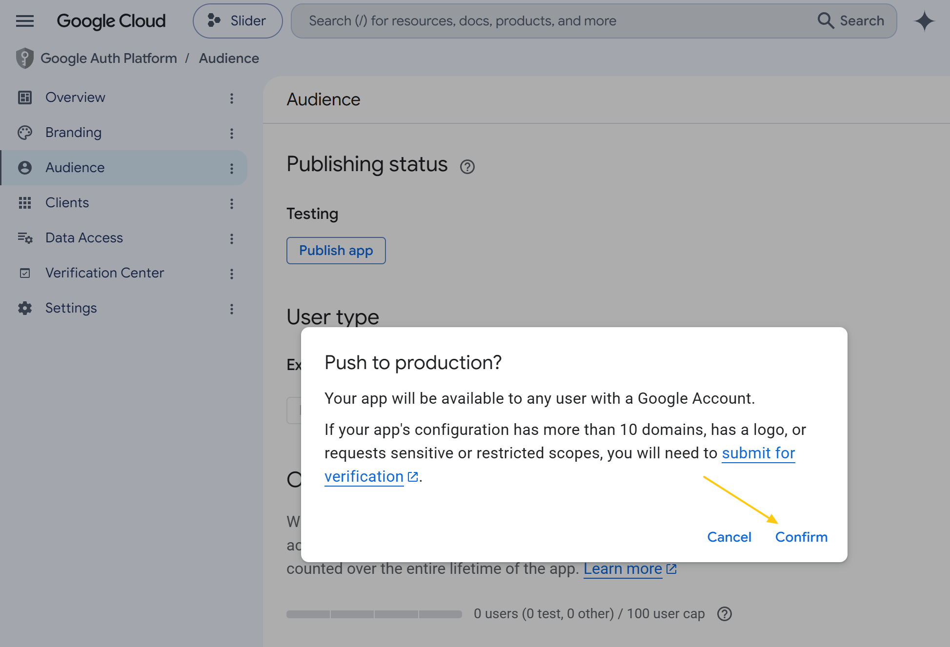Click the Google Cloud logo

pos(111,21)
